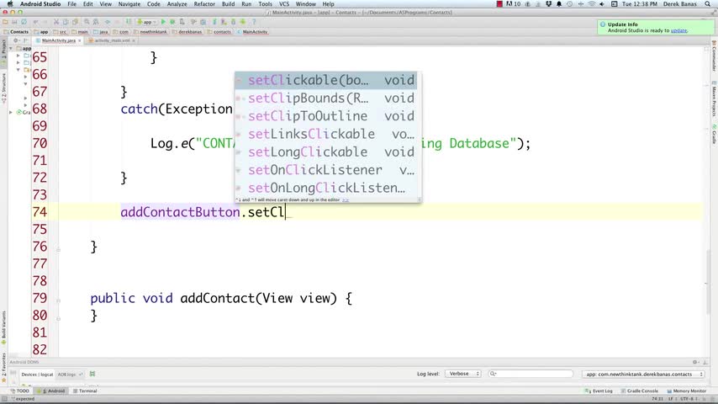Select setClipBounds completion suggestion
The width and height of the screenshot is (718, 404).
tap(326, 98)
